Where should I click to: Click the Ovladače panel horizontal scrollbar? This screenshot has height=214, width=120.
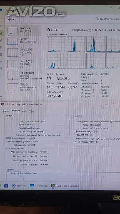tap(92, 145)
